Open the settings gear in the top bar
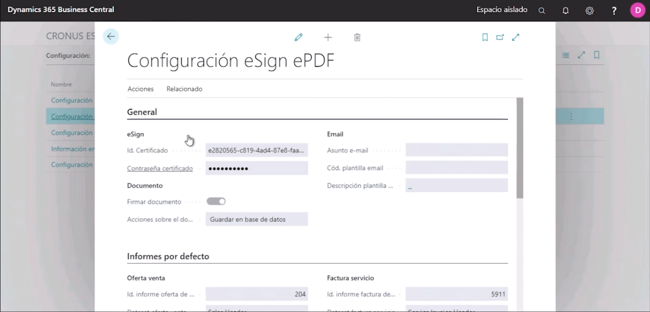The width and height of the screenshot is (650, 312). click(590, 11)
